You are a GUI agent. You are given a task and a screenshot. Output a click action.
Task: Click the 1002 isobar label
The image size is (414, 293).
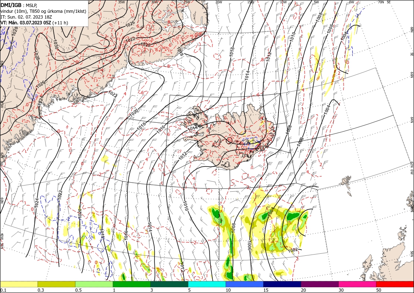click(x=293, y=250)
